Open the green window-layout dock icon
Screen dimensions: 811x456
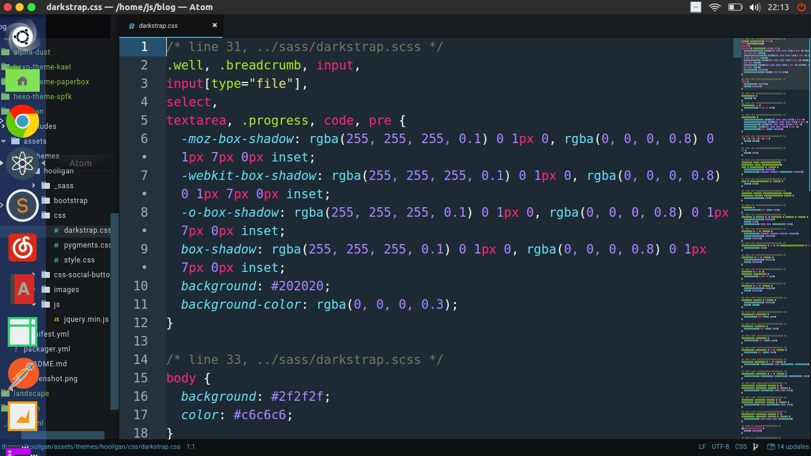[23, 332]
